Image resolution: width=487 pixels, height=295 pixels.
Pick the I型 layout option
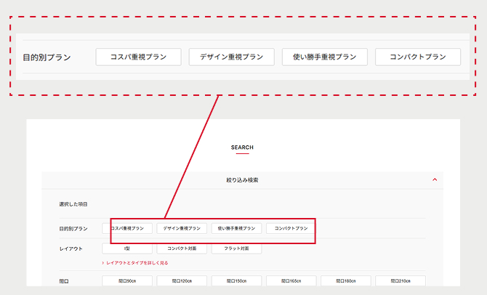pos(127,248)
